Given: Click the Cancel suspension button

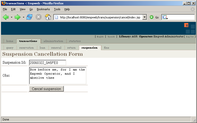Looking at the screenshot, I should click(x=46, y=89).
